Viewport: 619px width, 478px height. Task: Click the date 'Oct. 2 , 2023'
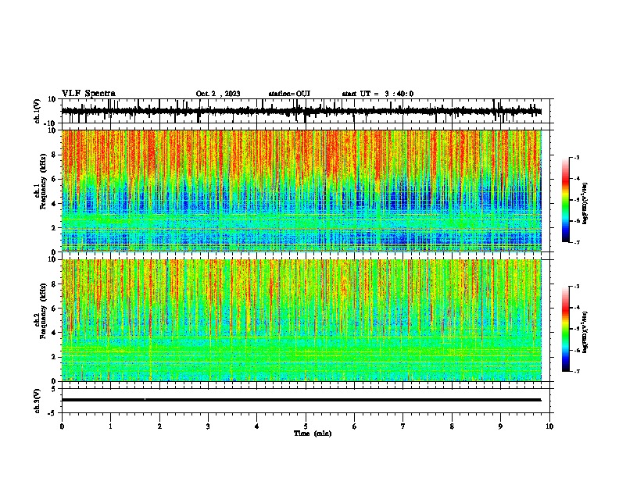[x=218, y=94]
